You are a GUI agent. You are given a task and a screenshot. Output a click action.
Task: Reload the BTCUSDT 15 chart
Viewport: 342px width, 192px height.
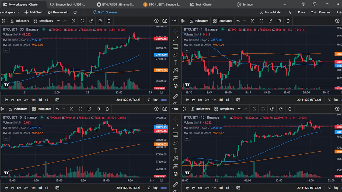point(281,109)
